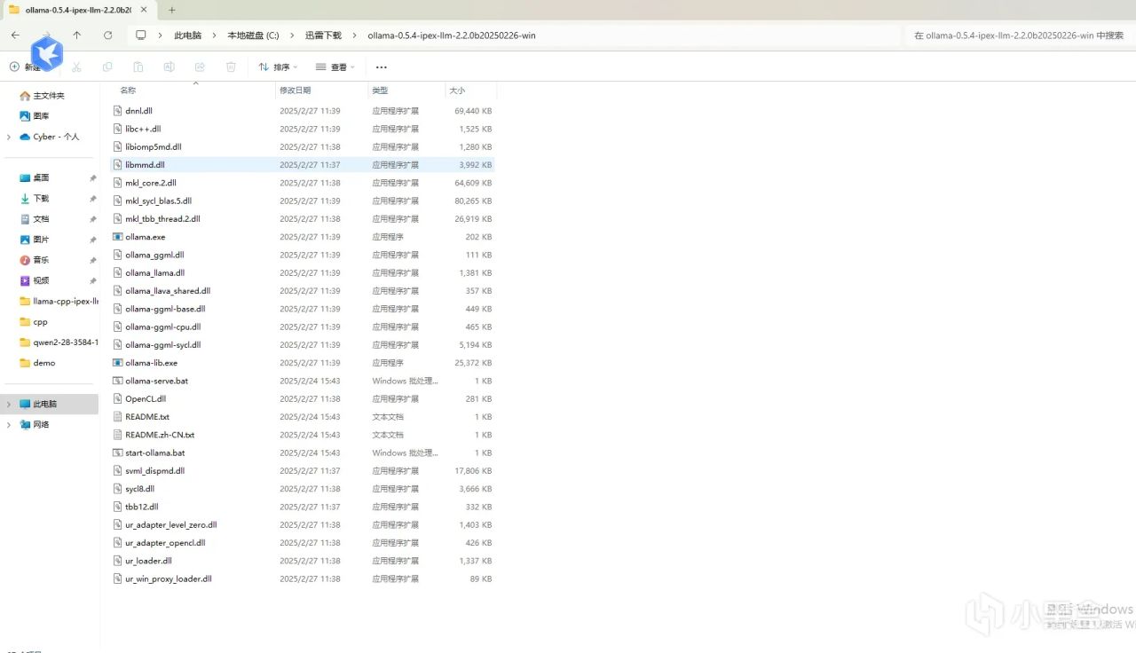Open the 排序 sort dropdown
1136x653 pixels.
tap(278, 67)
